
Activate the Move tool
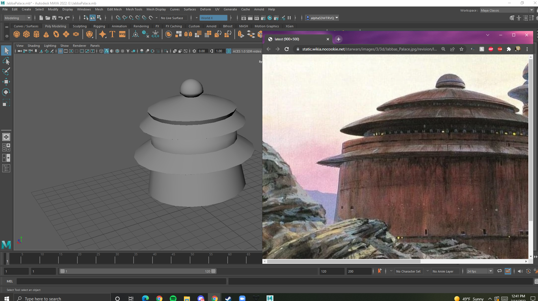[6, 82]
